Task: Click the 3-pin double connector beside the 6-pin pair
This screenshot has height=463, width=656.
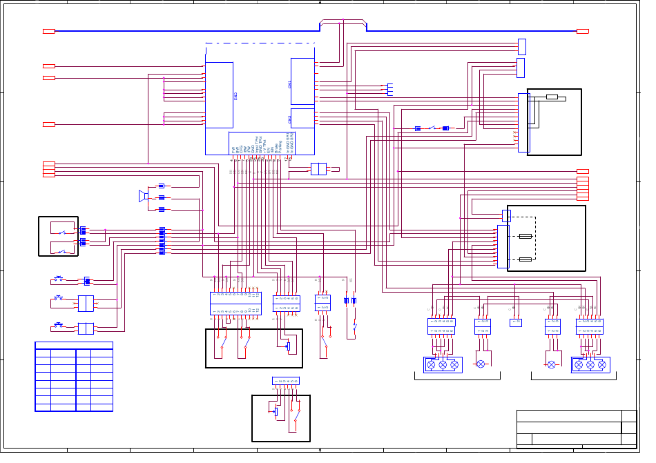Action: pyautogui.click(x=322, y=303)
